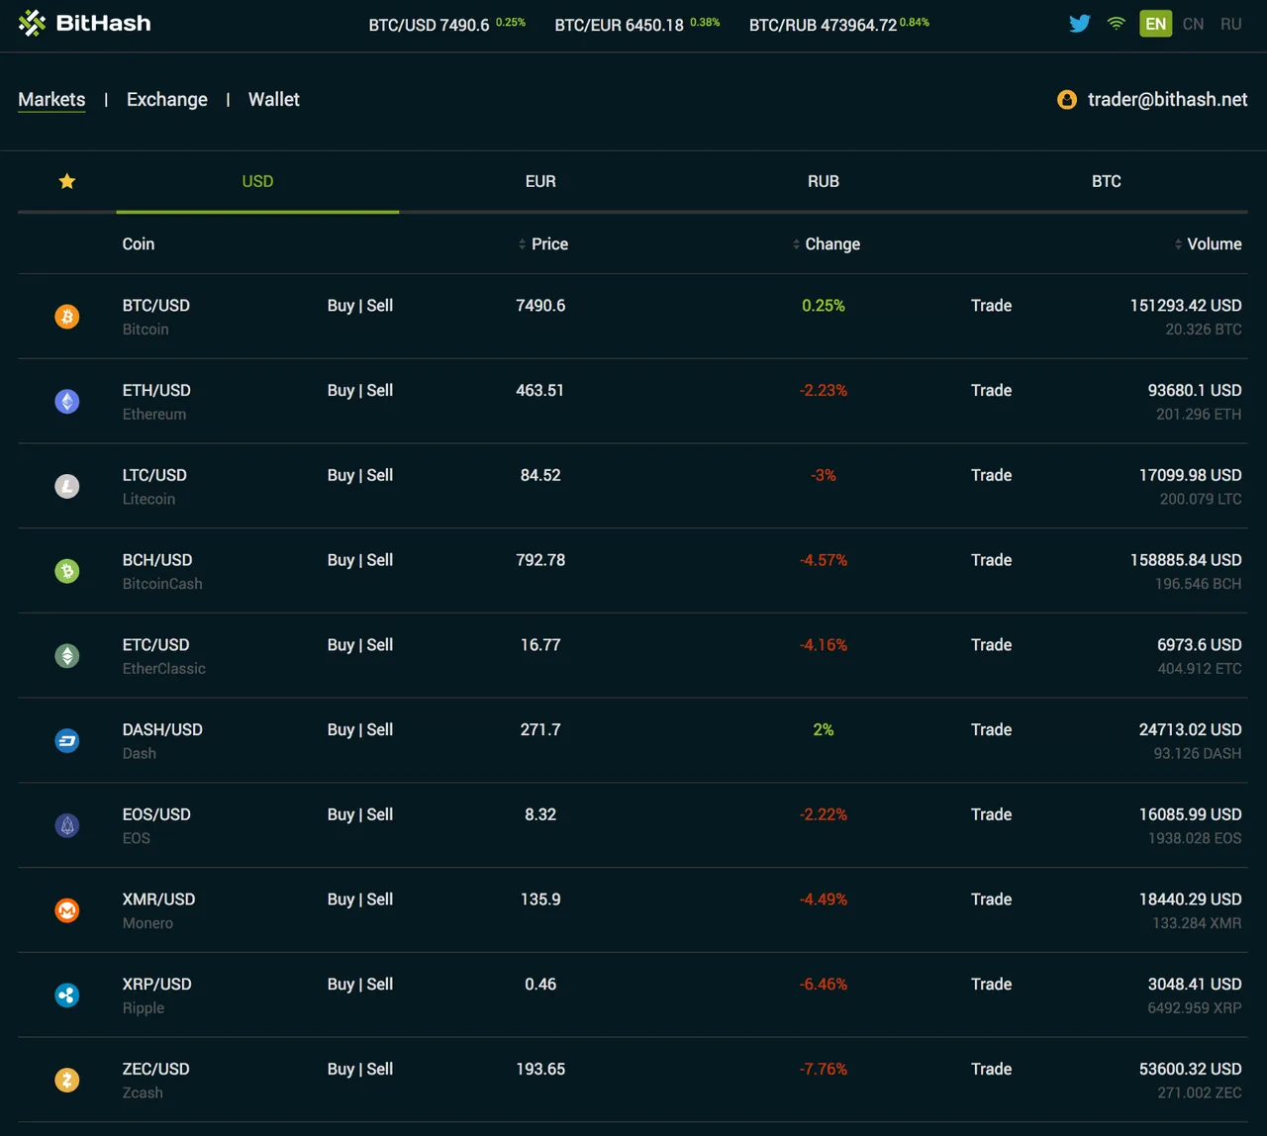Click Trade in the DASH/USD row
The image size is (1267, 1136).
[991, 730]
